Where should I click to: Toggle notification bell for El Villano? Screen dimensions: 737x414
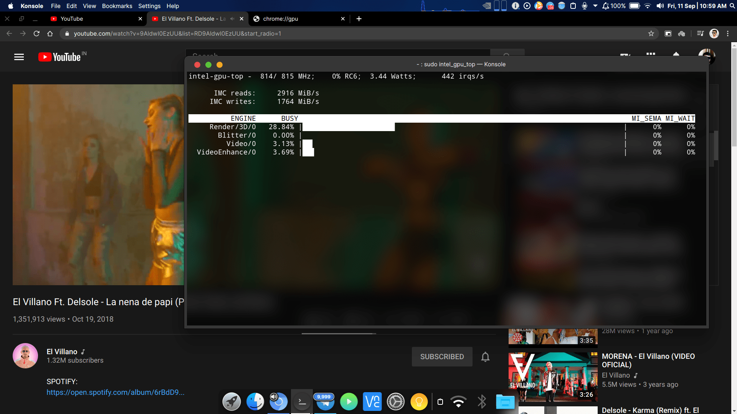coord(485,357)
